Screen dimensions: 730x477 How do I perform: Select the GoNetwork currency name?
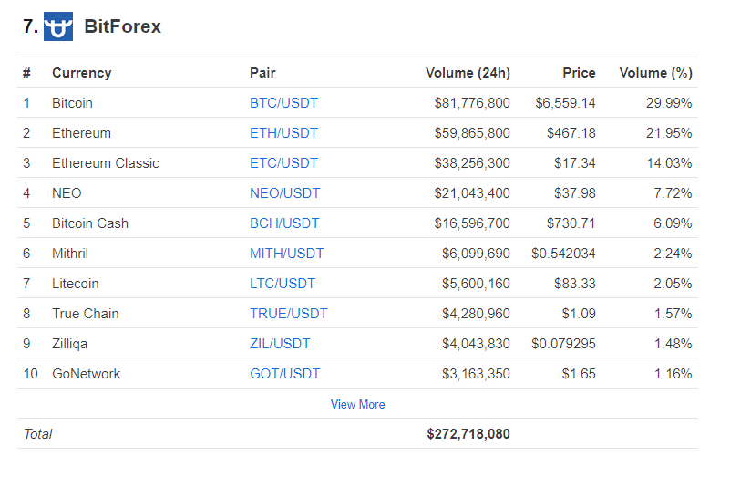[x=87, y=374]
